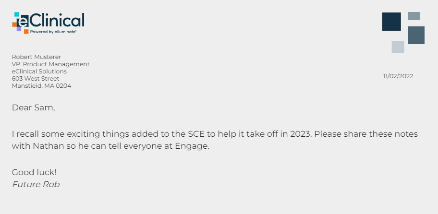Select the small gray rectangle top right
The height and width of the screenshot is (214, 438).
[x=414, y=16]
